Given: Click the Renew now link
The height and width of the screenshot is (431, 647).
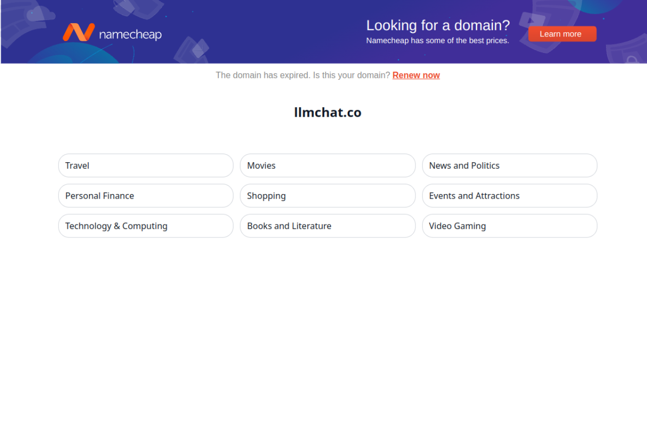Looking at the screenshot, I should (x=416, y=75).
